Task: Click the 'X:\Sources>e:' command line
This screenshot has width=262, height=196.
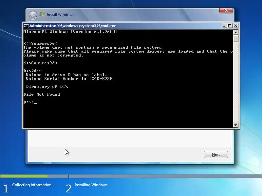Action: [x=40, y=43]
